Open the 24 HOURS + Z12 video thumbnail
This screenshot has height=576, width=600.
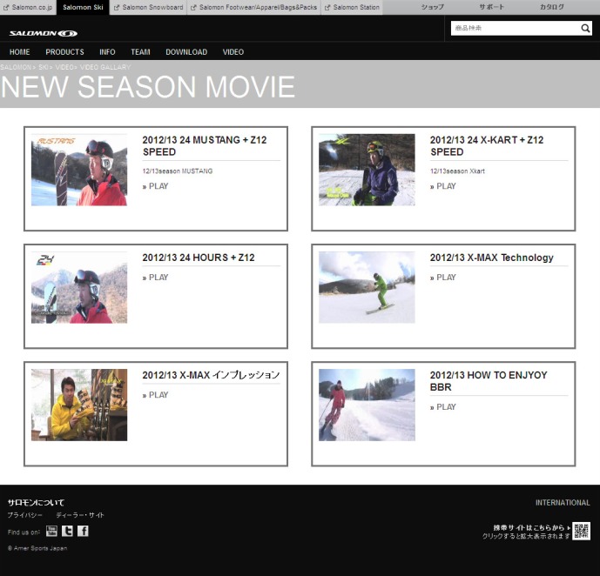pyautogui.click(x=79, y=287)
